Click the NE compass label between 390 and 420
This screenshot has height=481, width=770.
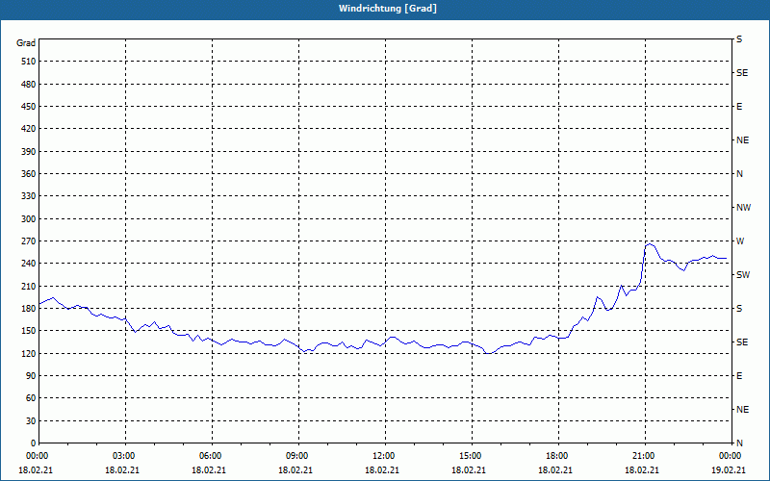click(x=742, y=140)
